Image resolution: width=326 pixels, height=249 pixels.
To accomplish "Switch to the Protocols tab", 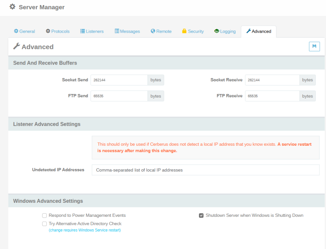I will pos(58,31).
